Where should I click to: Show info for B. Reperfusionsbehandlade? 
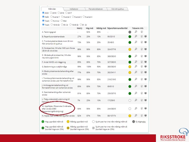pos(142,36)
